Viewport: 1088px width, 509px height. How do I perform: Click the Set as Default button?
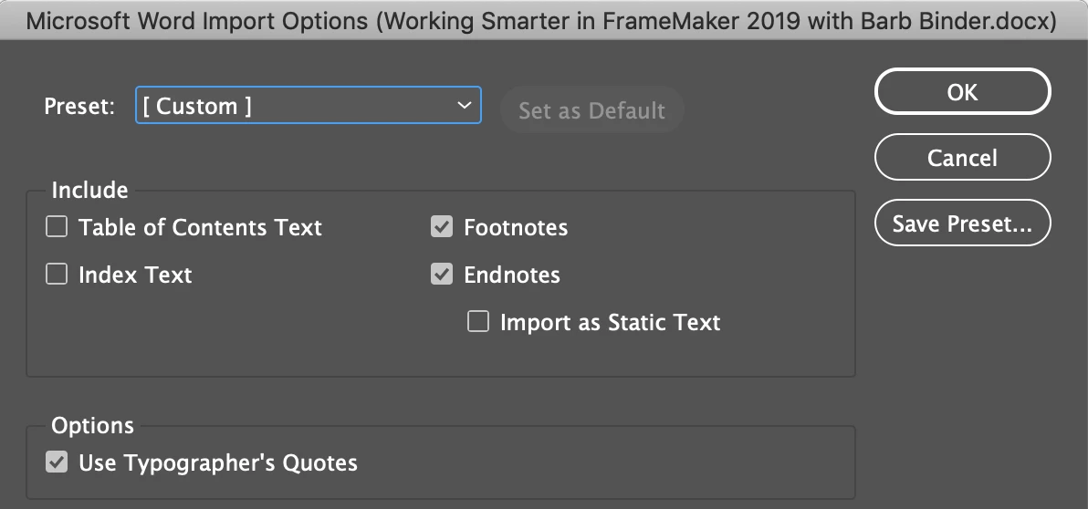click(x=591, y=110)
